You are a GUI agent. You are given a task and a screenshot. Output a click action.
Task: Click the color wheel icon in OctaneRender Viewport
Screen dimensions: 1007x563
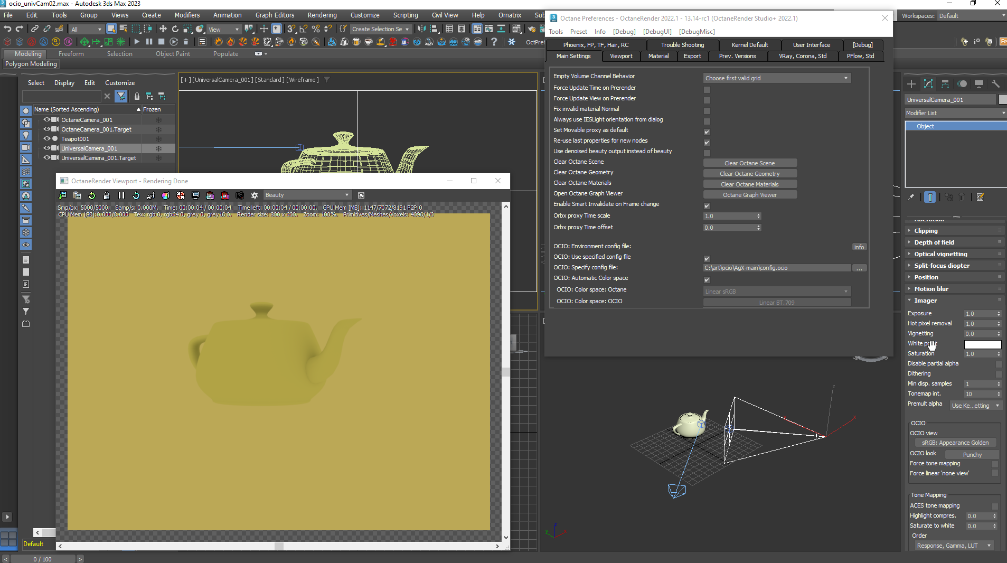tap(166, 195)
